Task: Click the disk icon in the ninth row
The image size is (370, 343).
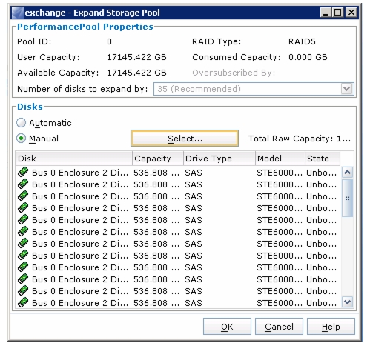Action: pyautogui.click(x=23, y=267)
